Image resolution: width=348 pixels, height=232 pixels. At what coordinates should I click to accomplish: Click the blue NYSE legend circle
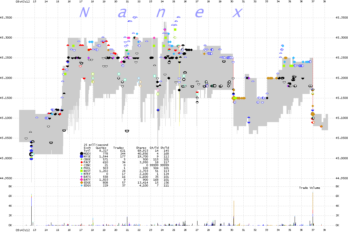click(x=82, y=156)
